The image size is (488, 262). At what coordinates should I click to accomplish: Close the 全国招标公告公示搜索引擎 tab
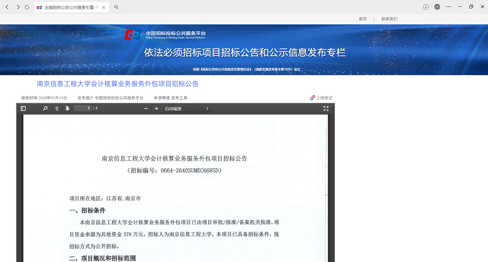coord(104,7)
